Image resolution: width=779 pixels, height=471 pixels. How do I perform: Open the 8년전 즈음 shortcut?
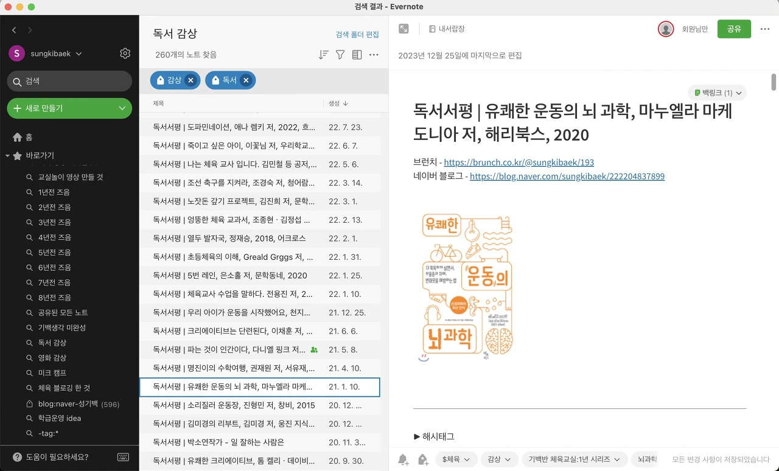(x=54, y=298)
